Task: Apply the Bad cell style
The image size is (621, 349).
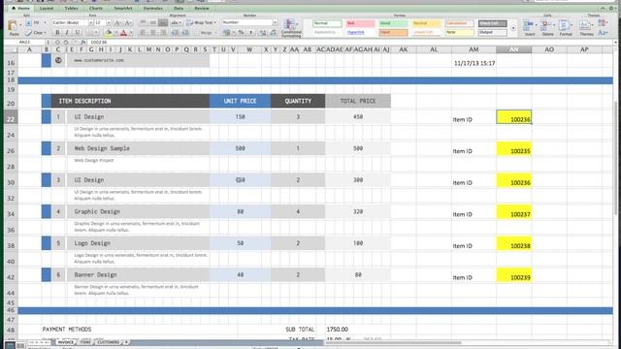Action: tap(360, 23)
